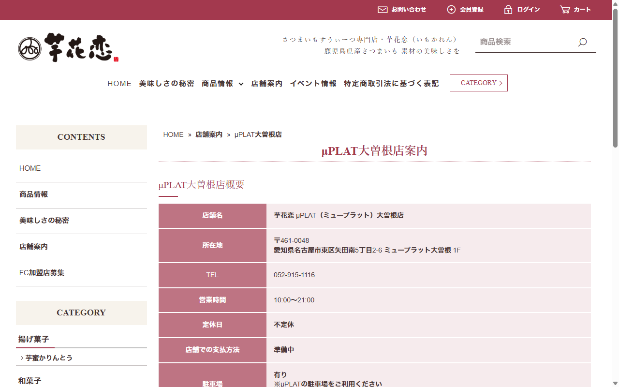Go to HOME in the main navigation
The image size is (619, 387).
pyautogui.click(x=119, y=83)
